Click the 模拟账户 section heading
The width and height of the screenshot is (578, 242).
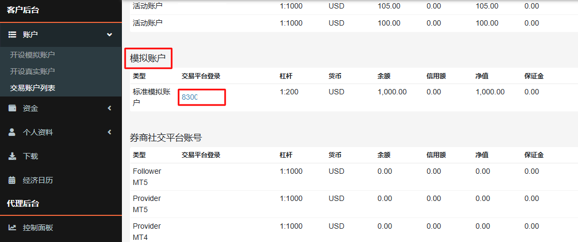pos(148,58)
